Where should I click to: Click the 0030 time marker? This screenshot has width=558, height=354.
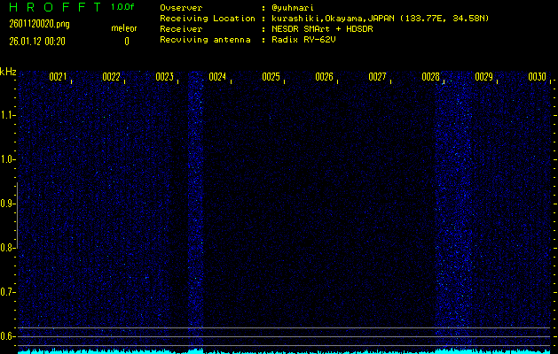(537, 77)
